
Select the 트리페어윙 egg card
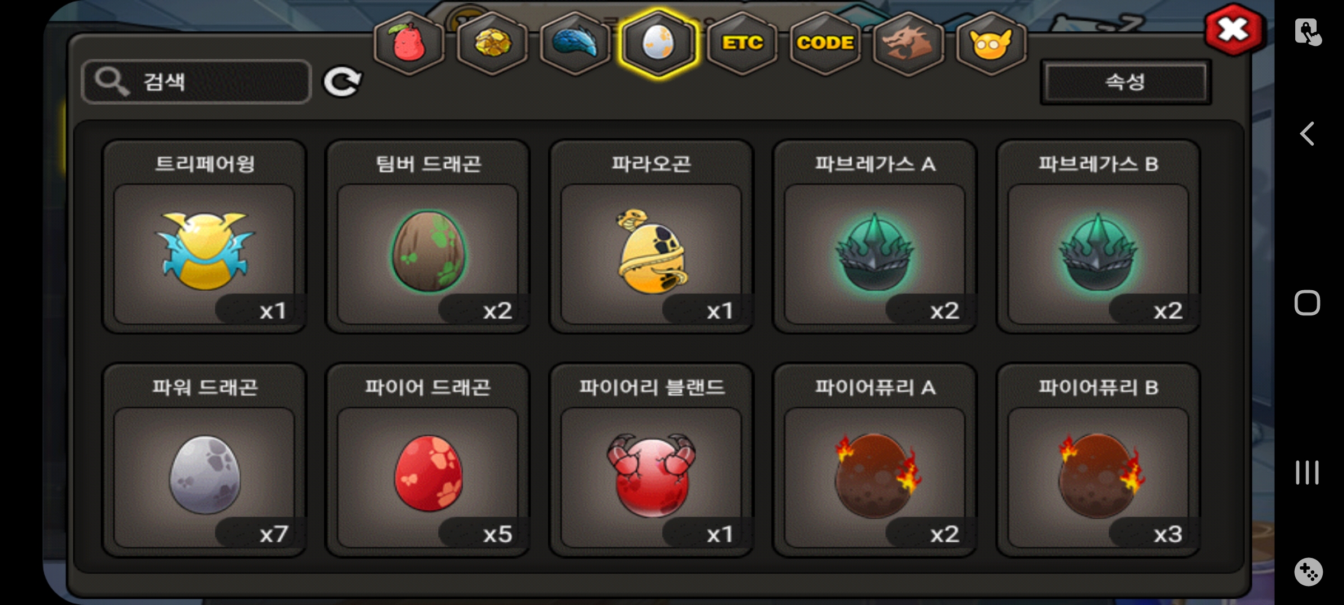204,236
